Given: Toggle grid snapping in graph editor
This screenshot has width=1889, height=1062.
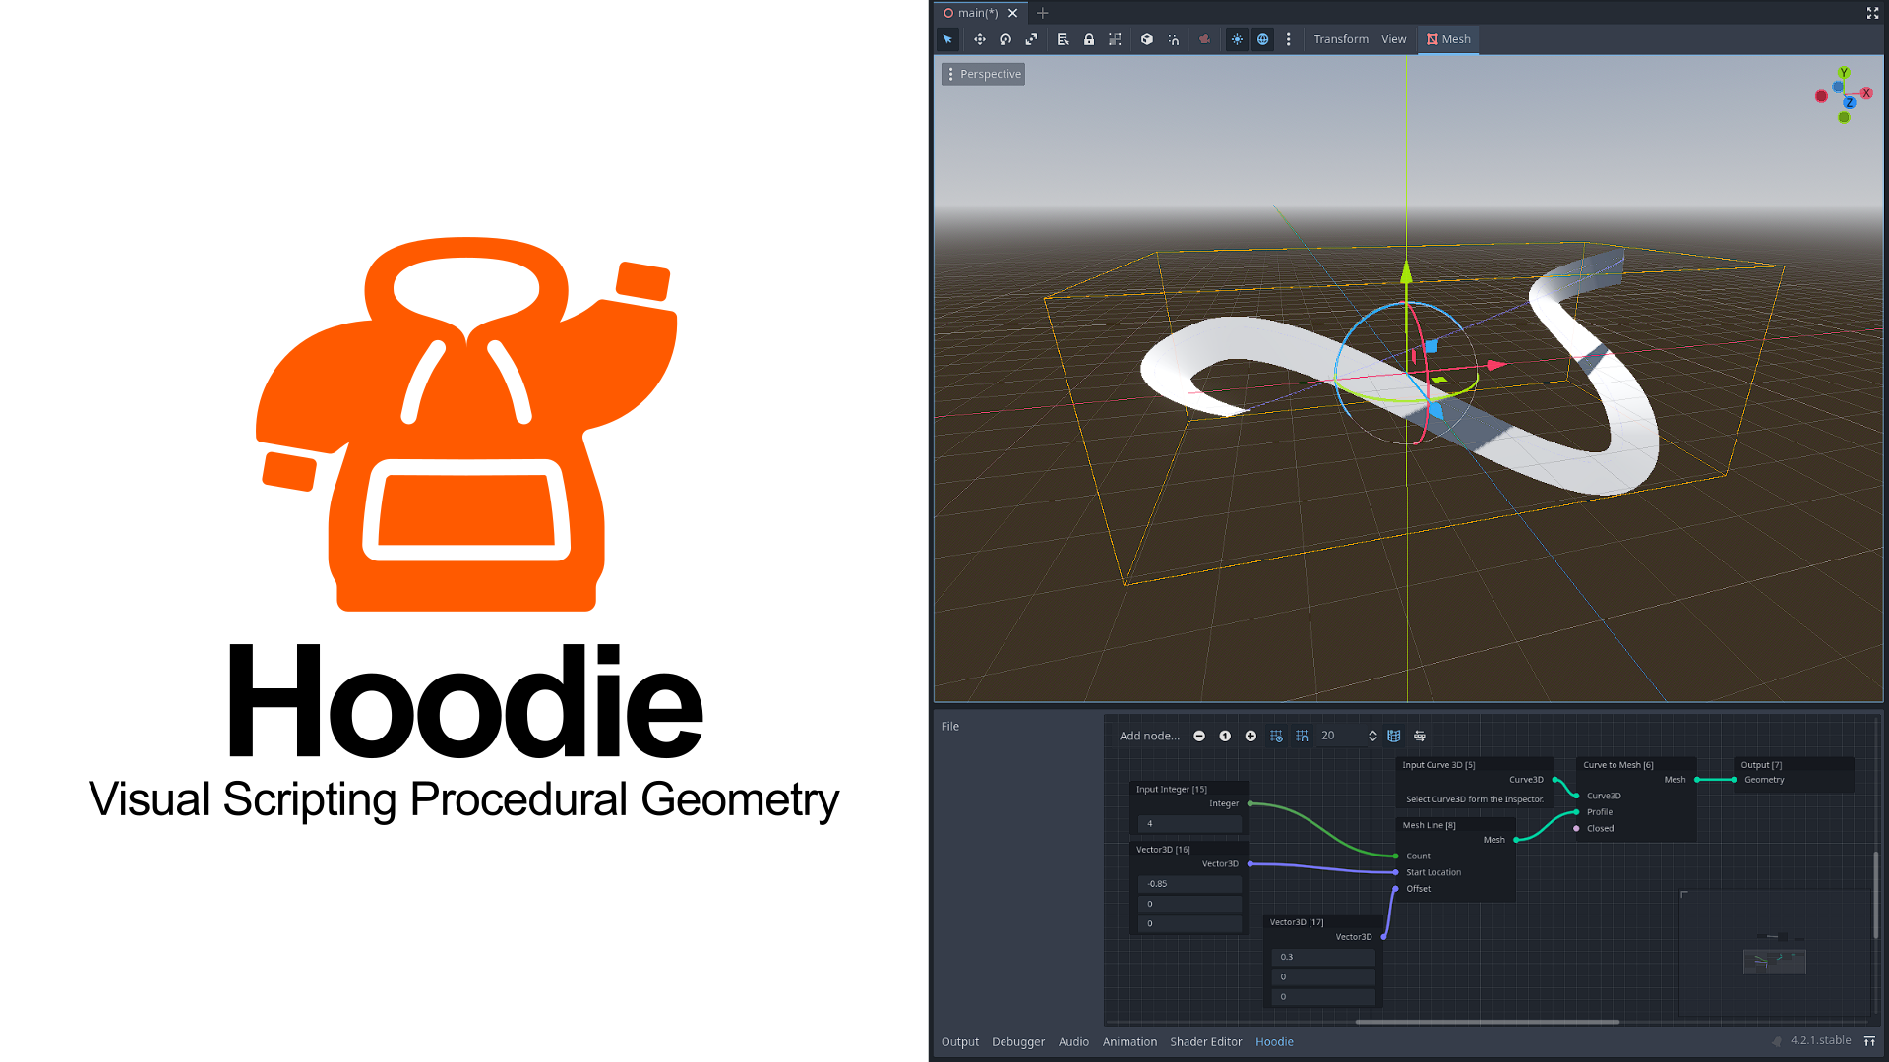Looking at the screenshot, I should click(x=1302, y=736).
